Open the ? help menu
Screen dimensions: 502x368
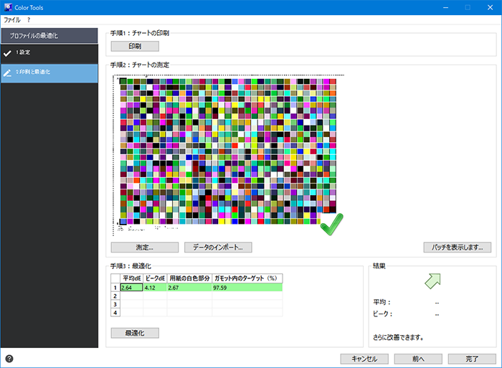click(x=29, y=20)
